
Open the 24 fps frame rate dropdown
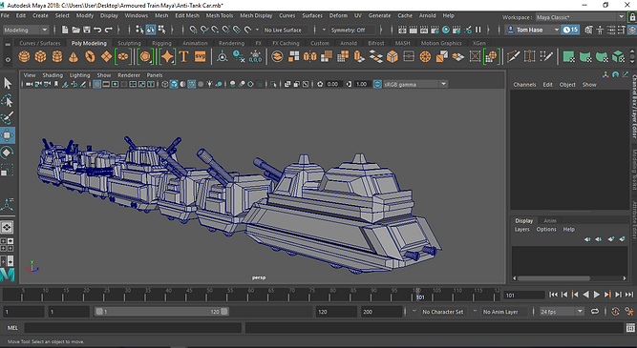(x=562, y=312)
